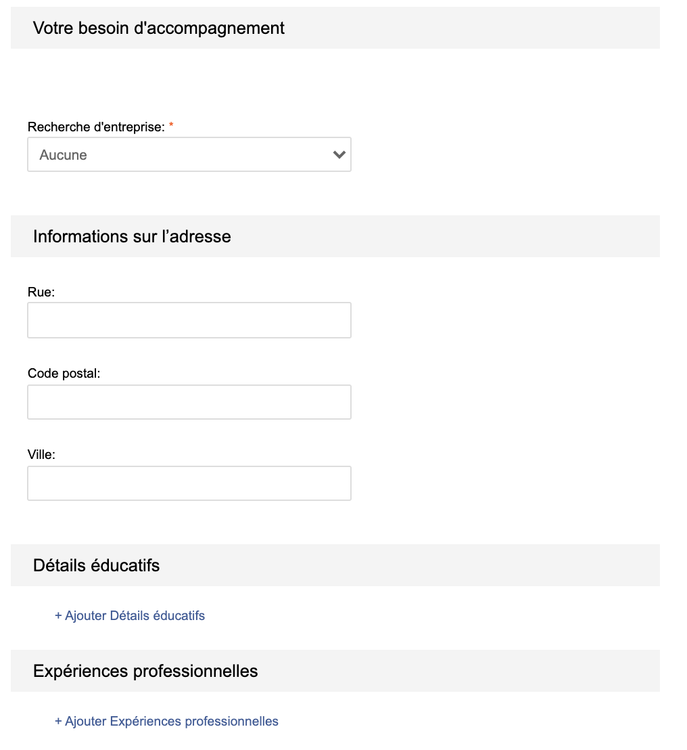Click the Rue text field
Screen dimensions: 687x750
pos(189,320)
